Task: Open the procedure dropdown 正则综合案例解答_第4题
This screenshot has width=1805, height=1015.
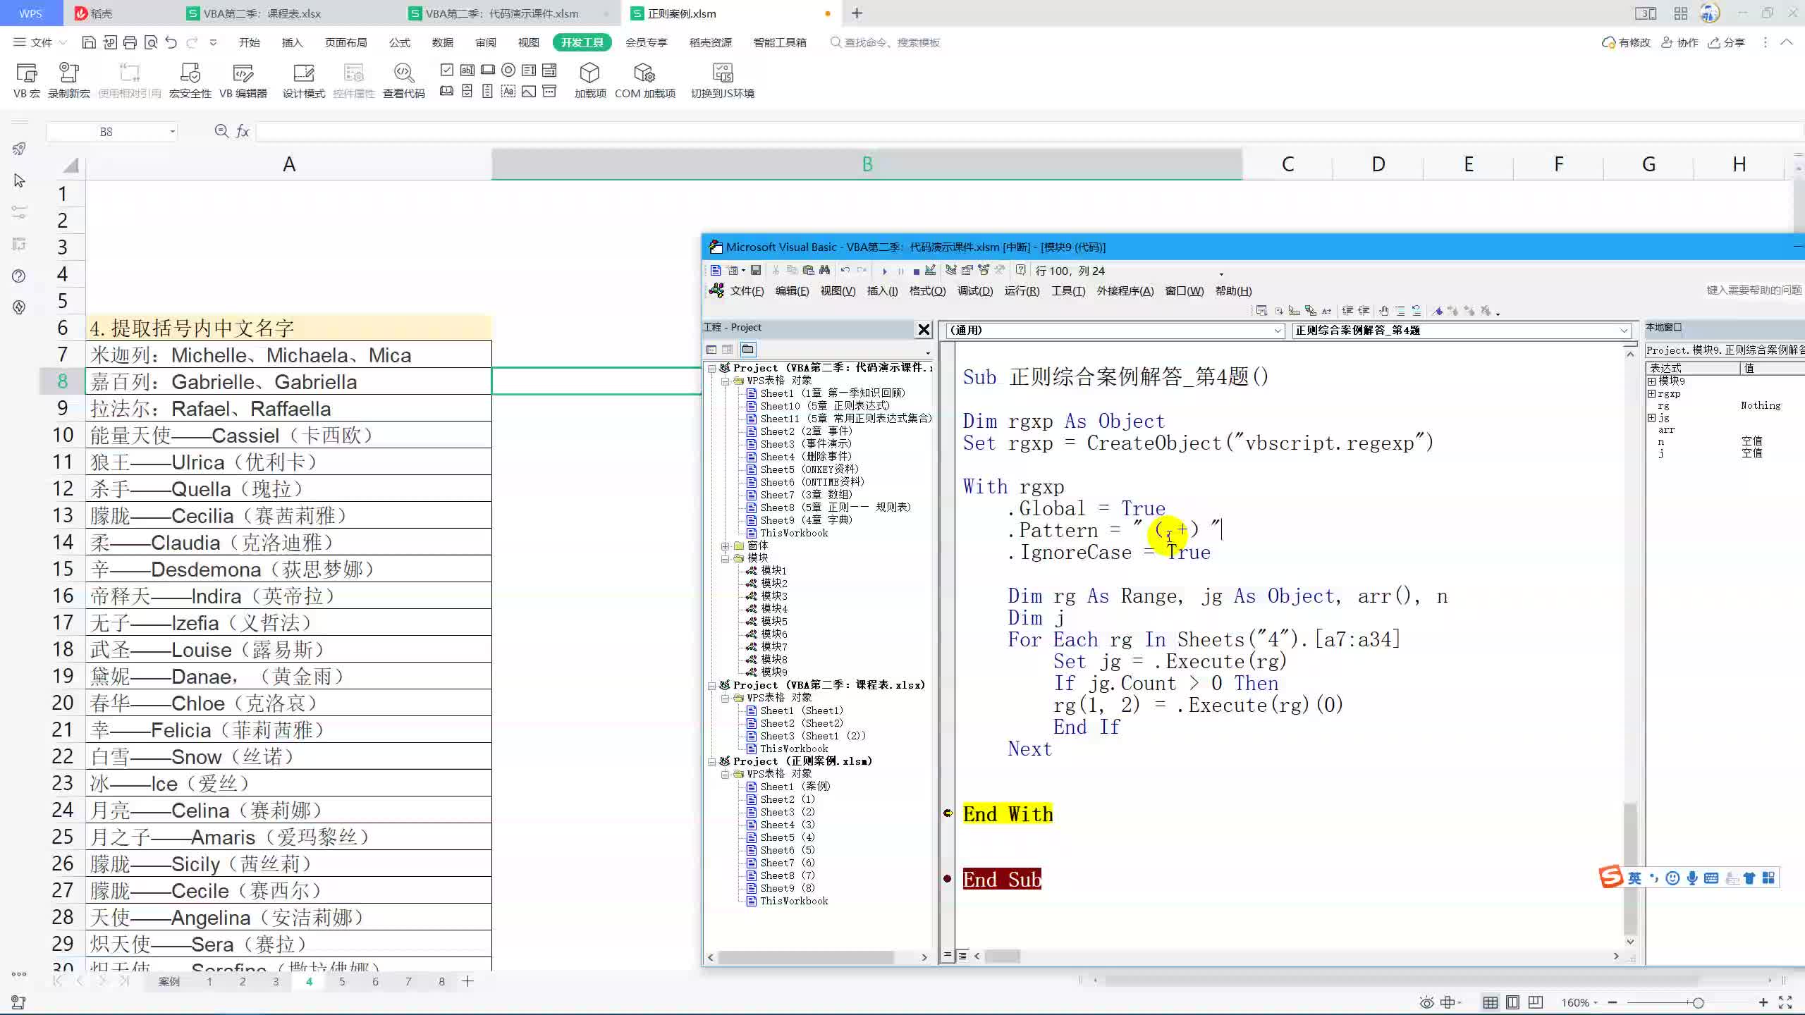Action: [x=1624, y=331]
